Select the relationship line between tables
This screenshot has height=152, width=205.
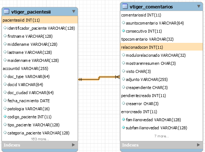(x=99, y=78)
